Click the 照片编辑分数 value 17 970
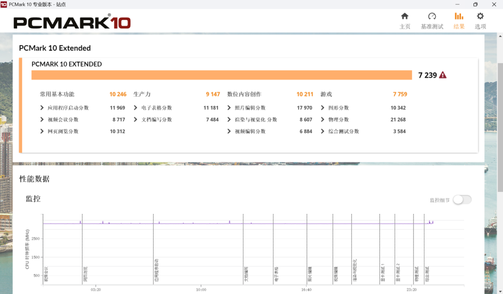 (x=305, y=107)
